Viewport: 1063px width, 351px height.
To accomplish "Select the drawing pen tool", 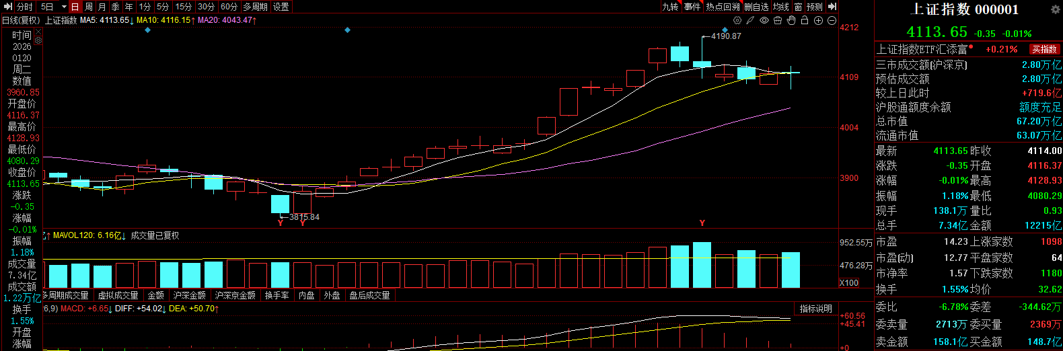I will 751,21.
